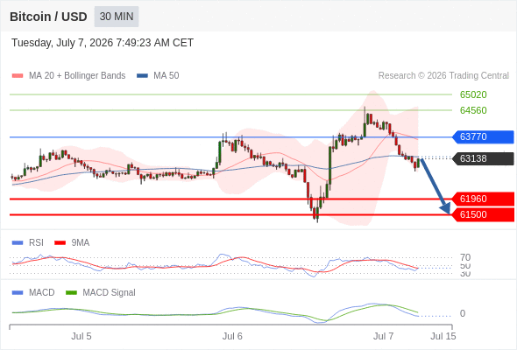Image resolution: width=517 pixels, height=350 pixels.
Task: Click the green 64560 resistance label
Action: (473, 110)
